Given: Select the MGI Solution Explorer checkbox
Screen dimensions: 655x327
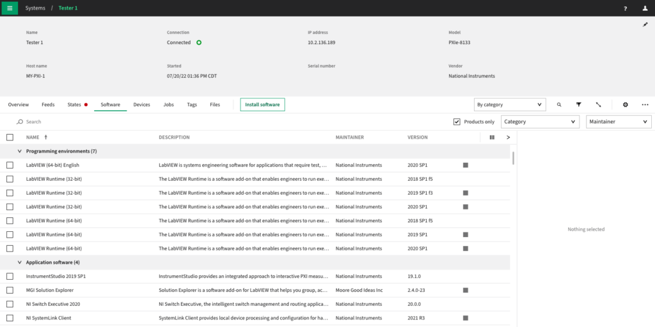Looking at the screenshot, I should (10, 291).
